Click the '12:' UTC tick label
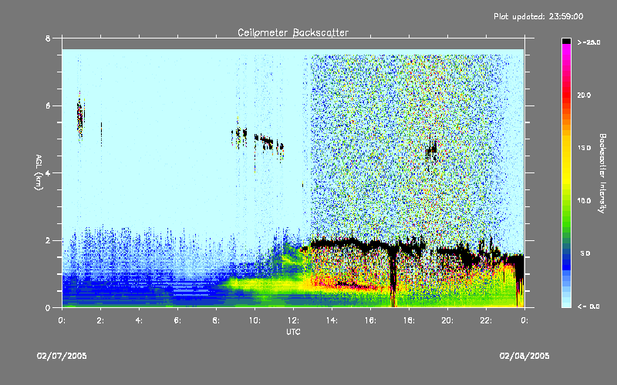This screenshot has width=617, height=385. pyautogui.click(x=293, y=320)
